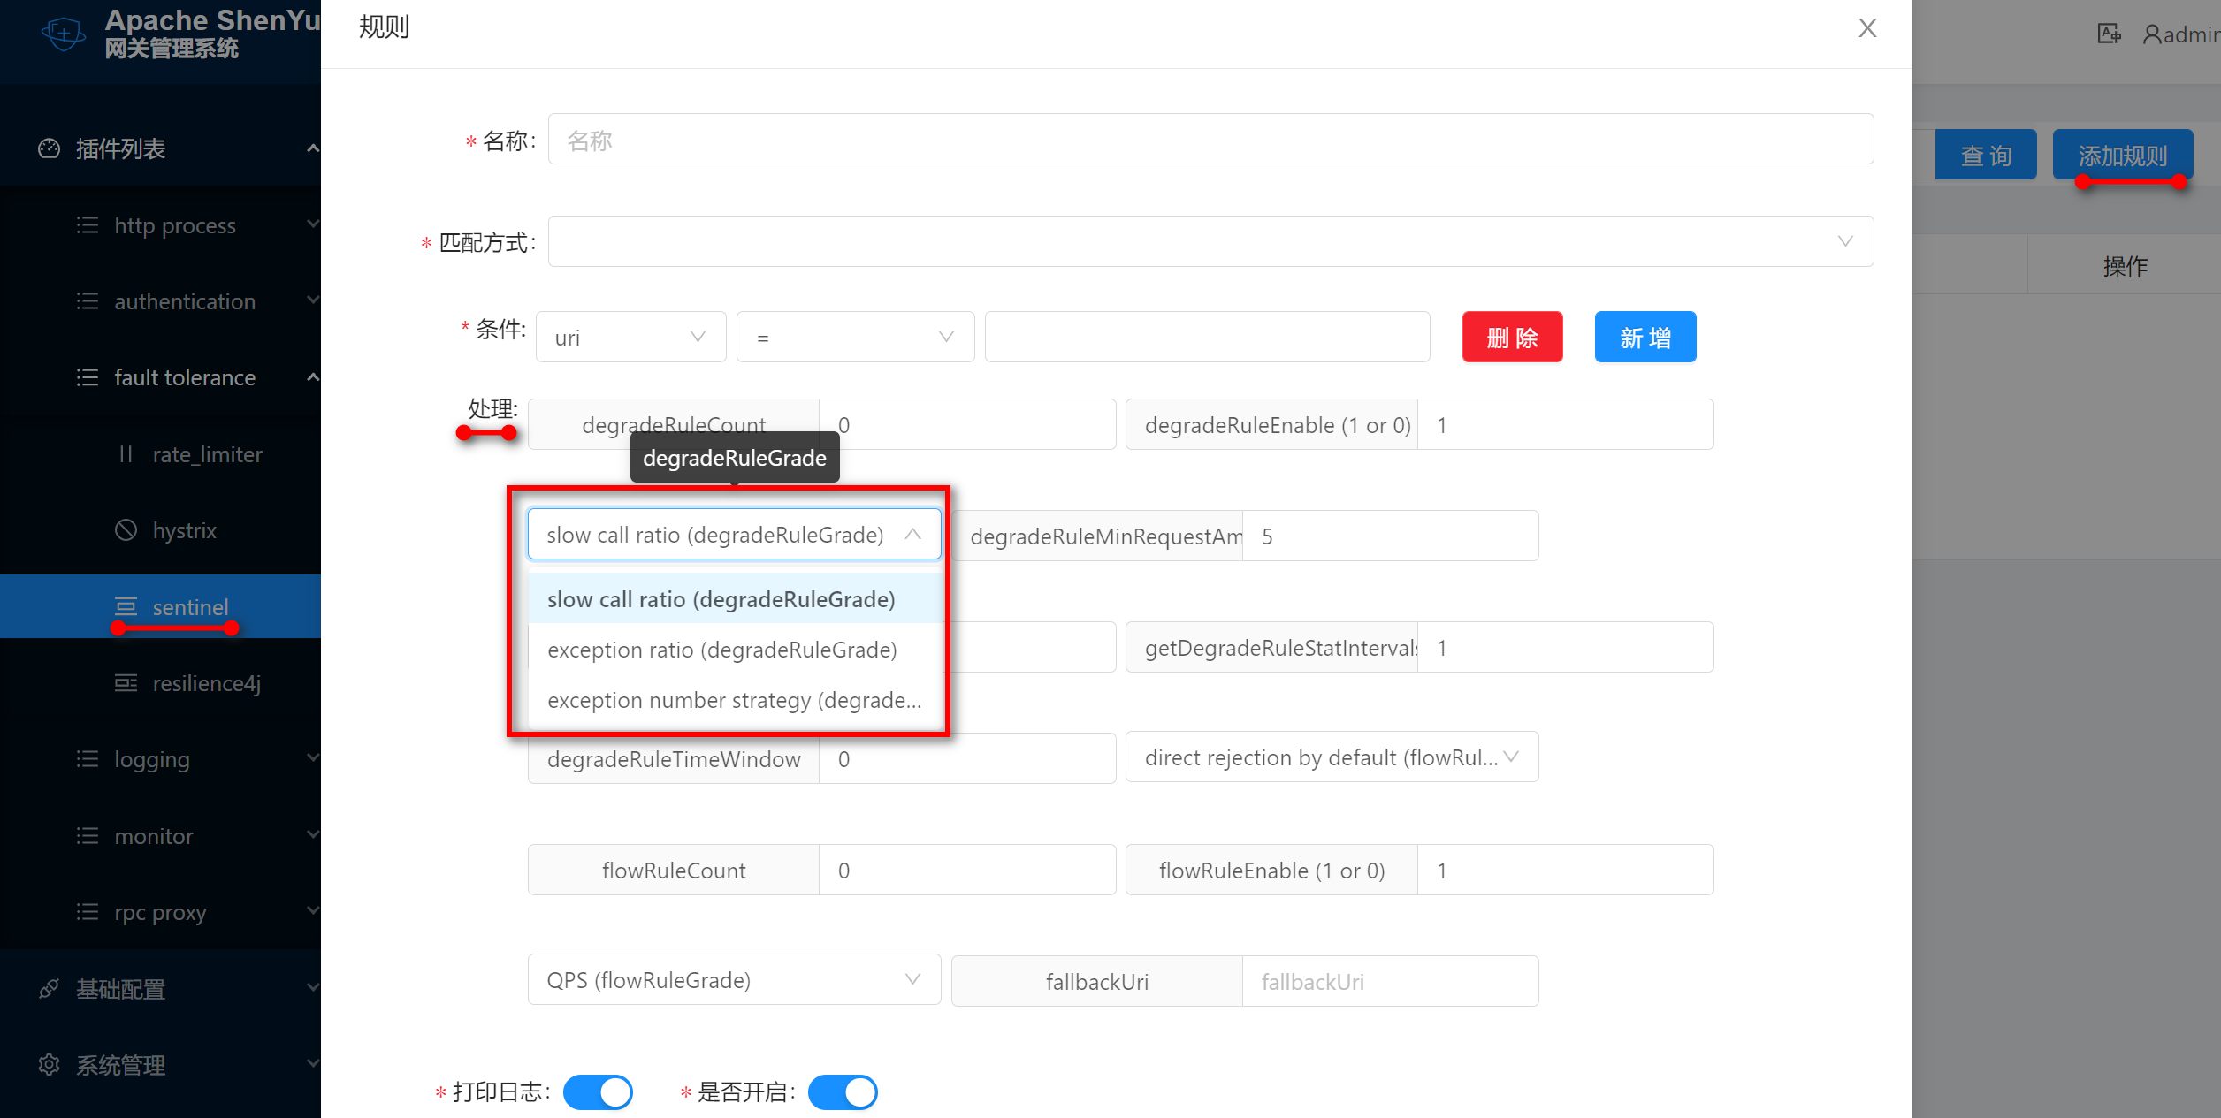Click the resilience4j sidebar icon
Image resolution: width=2221 pixels, height=1118 pixels.
click(x=126, y=683)
